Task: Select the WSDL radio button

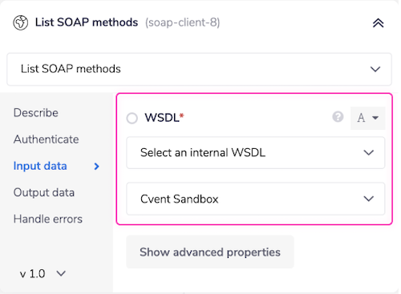Action: (132, 118)
